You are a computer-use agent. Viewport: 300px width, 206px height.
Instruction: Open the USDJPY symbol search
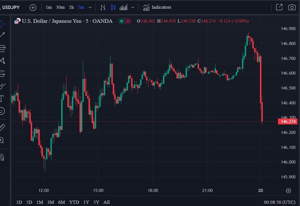pos(11,7)
